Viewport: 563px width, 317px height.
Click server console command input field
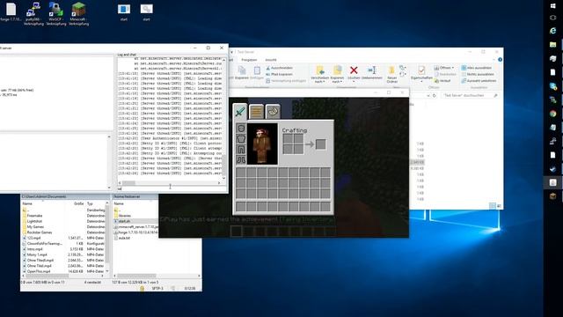click(x=172, y=188)
